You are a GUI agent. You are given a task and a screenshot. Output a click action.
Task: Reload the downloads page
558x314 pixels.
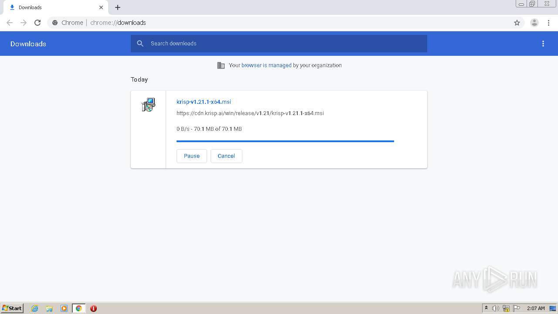click(37, 23)
